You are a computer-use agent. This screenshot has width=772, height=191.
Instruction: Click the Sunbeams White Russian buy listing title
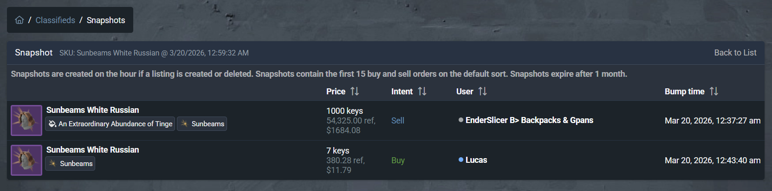[x=92, y=150]
